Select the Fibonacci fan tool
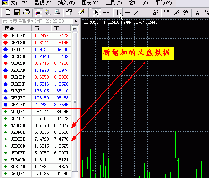This screenshot has height=178, width=209. 176,13
